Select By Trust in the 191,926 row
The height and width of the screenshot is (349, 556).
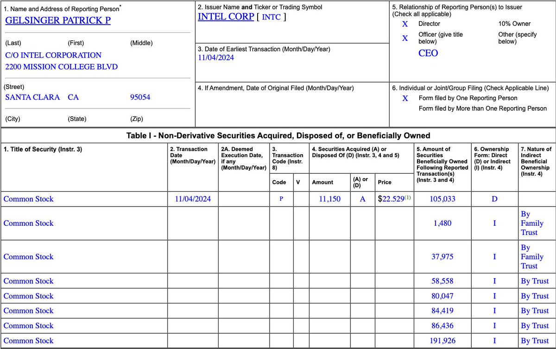pos(535,340)
